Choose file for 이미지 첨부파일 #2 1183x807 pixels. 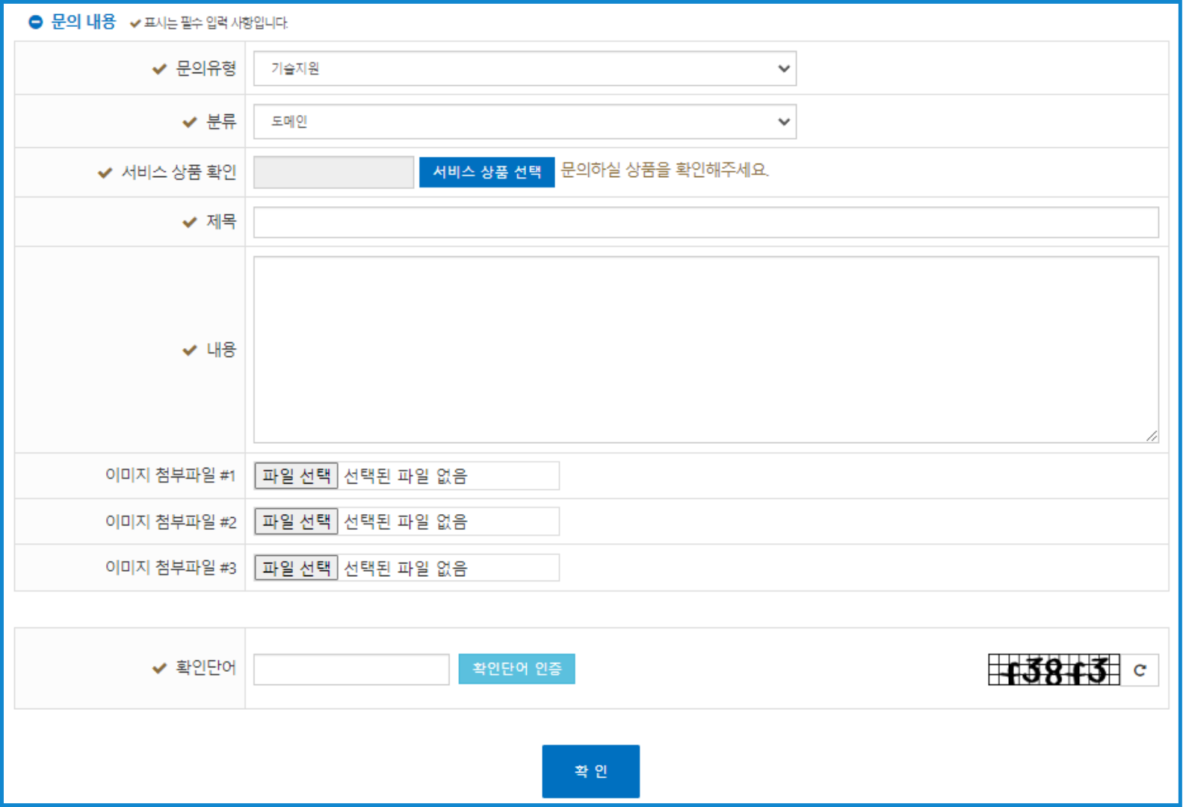pos(296,522)
